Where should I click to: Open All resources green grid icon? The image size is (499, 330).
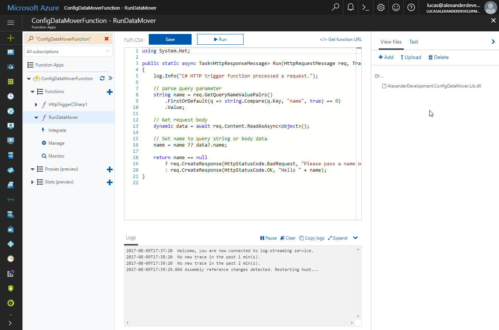[x=11, y=82]
